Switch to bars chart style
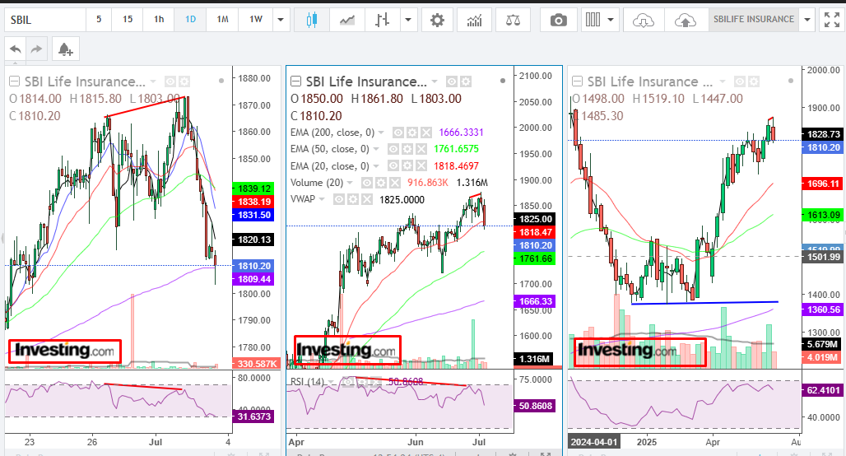This screenshot has height=456, width=846. 382,20
